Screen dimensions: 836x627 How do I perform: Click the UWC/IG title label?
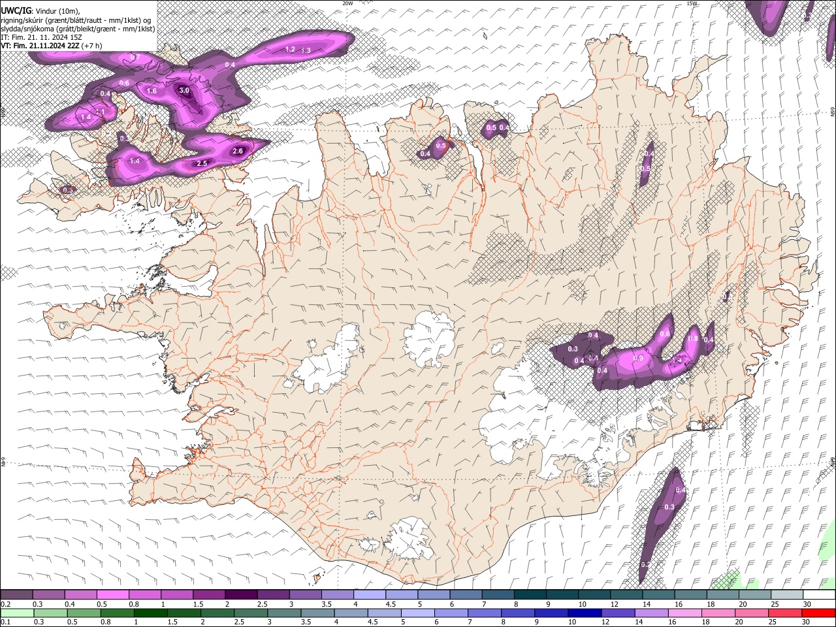tap(15, 10)
